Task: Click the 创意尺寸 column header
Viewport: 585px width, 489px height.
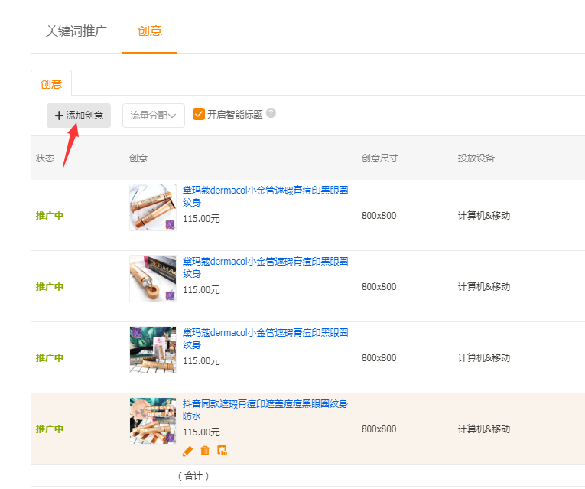Action: pyautogui.click(x=379, y=158)
